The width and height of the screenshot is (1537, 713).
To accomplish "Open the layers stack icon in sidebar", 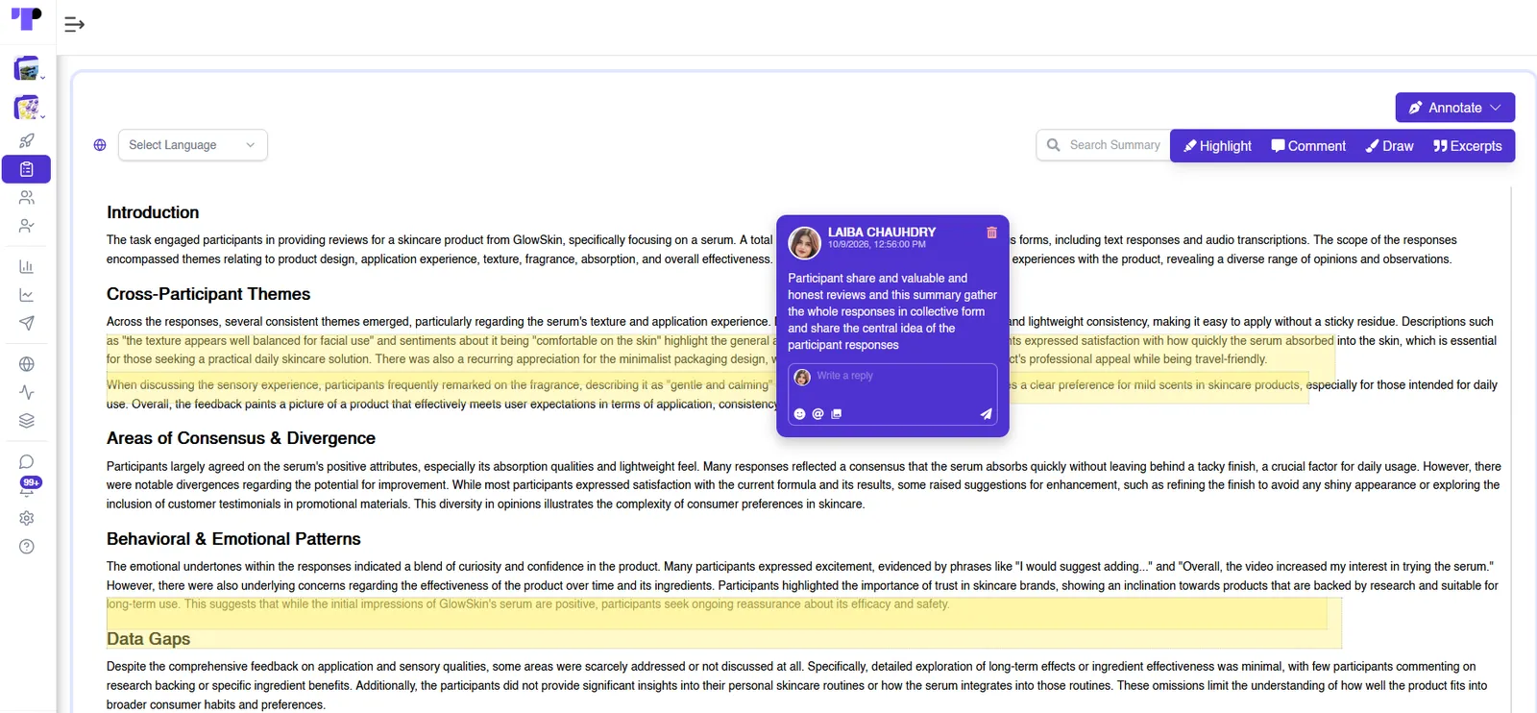I will [27, 421].
